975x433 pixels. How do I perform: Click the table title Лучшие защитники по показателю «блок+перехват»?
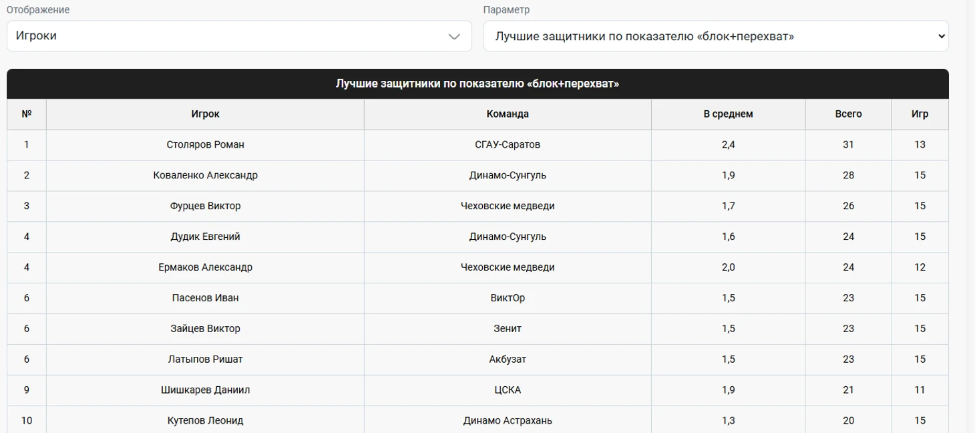coord(477,84)
